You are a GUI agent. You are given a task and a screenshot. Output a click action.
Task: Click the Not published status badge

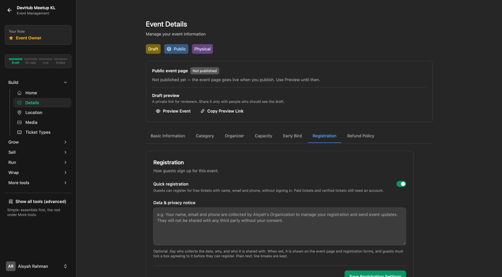click(x=205, y=71)
